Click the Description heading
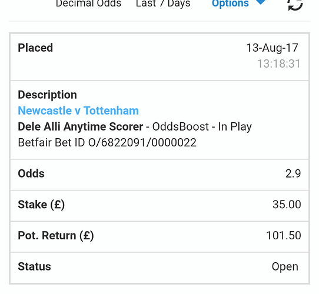Viewport: 319px width, 294px height. 48,95
